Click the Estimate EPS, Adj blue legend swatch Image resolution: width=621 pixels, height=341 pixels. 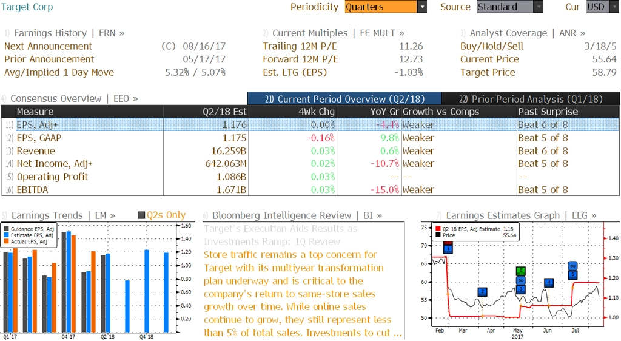click(6, 235)
